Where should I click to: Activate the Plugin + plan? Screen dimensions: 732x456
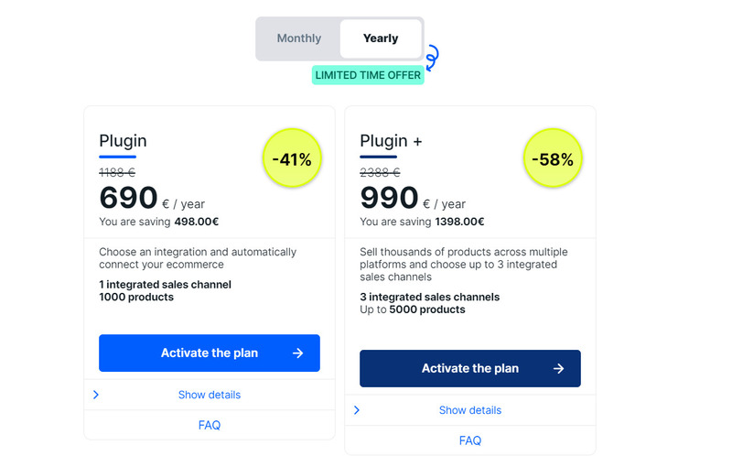(x=470, y=368)
